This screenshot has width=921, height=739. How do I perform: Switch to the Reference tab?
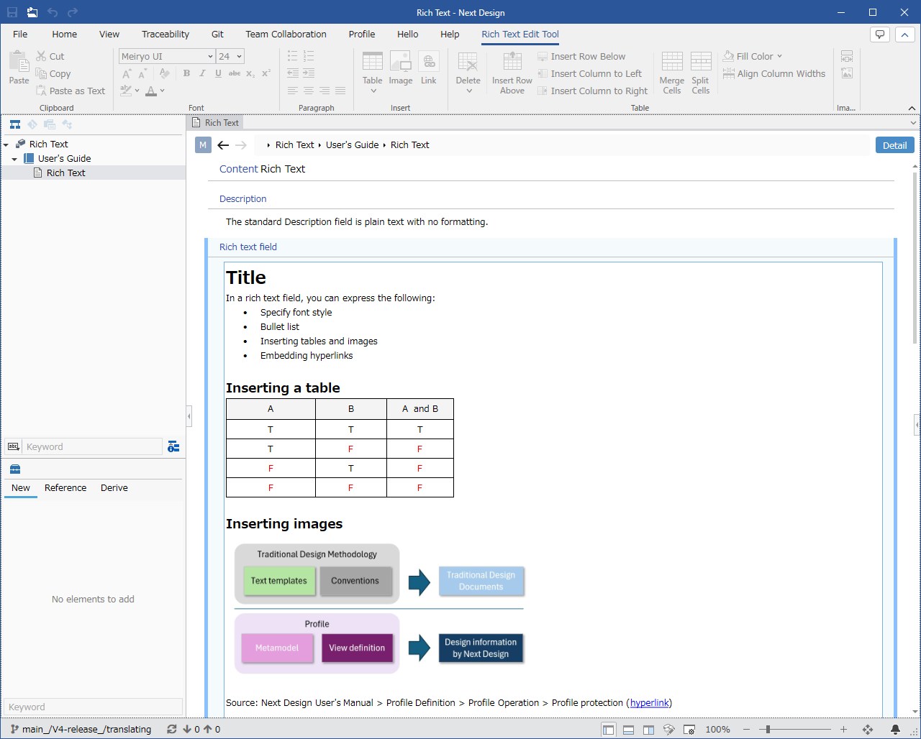pyautogui.click(x=65, y=487)
